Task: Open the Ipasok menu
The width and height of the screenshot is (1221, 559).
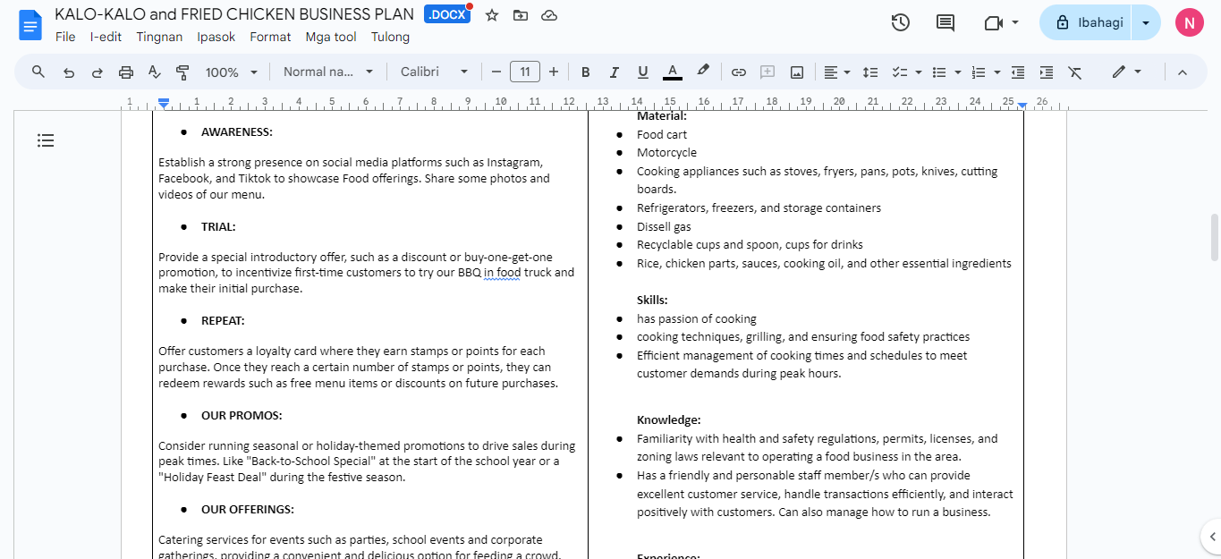Action: pos(216,37)
